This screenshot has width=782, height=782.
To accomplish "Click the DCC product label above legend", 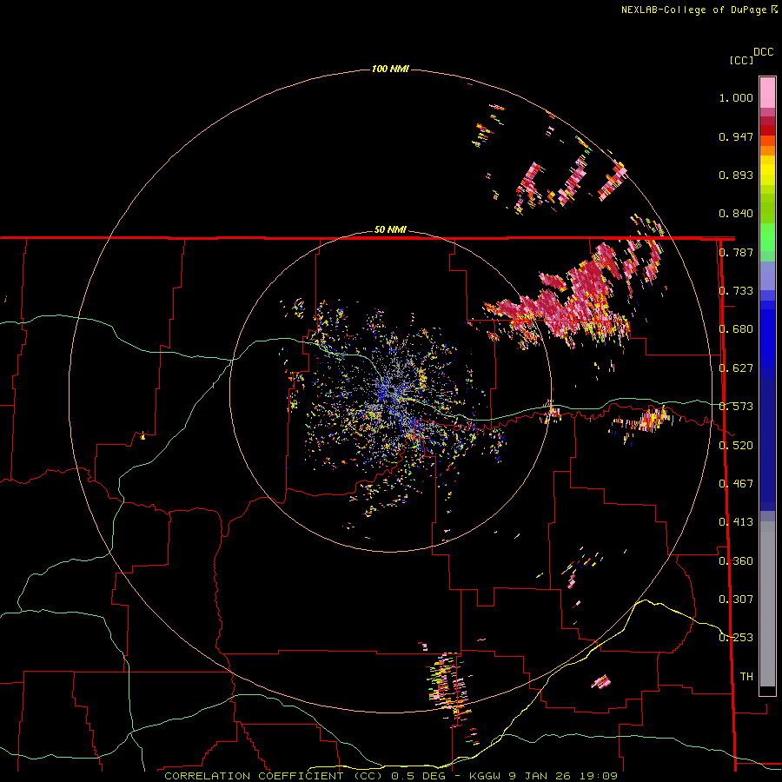I will 764,52.
